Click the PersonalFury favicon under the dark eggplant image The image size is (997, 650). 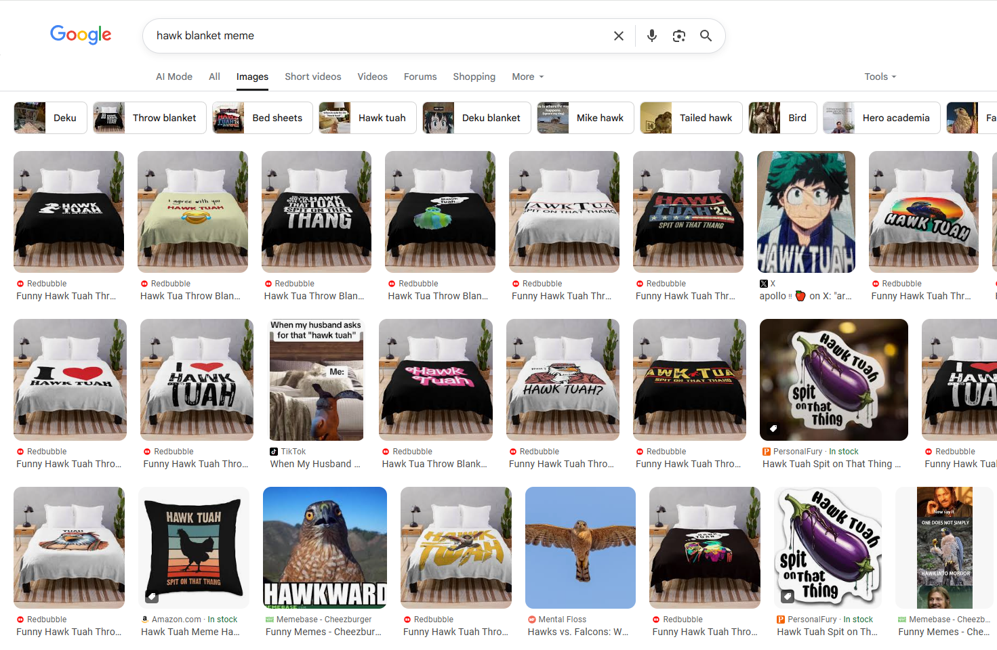(x=767, y=452)
